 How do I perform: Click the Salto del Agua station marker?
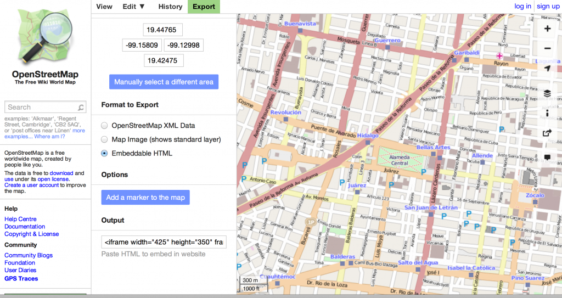point(418,269)
